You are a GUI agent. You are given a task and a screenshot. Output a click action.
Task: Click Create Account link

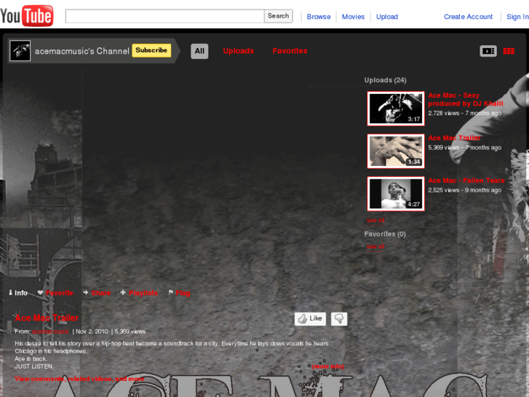pos(468,17)
